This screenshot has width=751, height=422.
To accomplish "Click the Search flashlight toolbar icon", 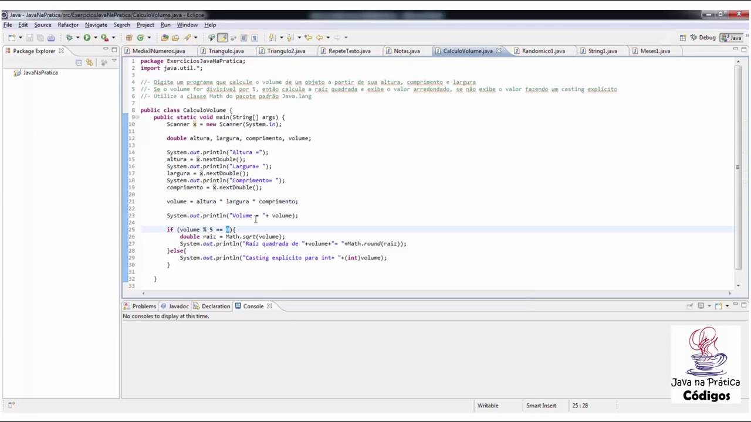I will coord(188,38).
